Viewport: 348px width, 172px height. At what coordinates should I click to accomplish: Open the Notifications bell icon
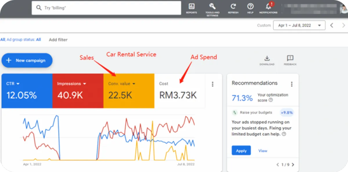coord(269,6)
